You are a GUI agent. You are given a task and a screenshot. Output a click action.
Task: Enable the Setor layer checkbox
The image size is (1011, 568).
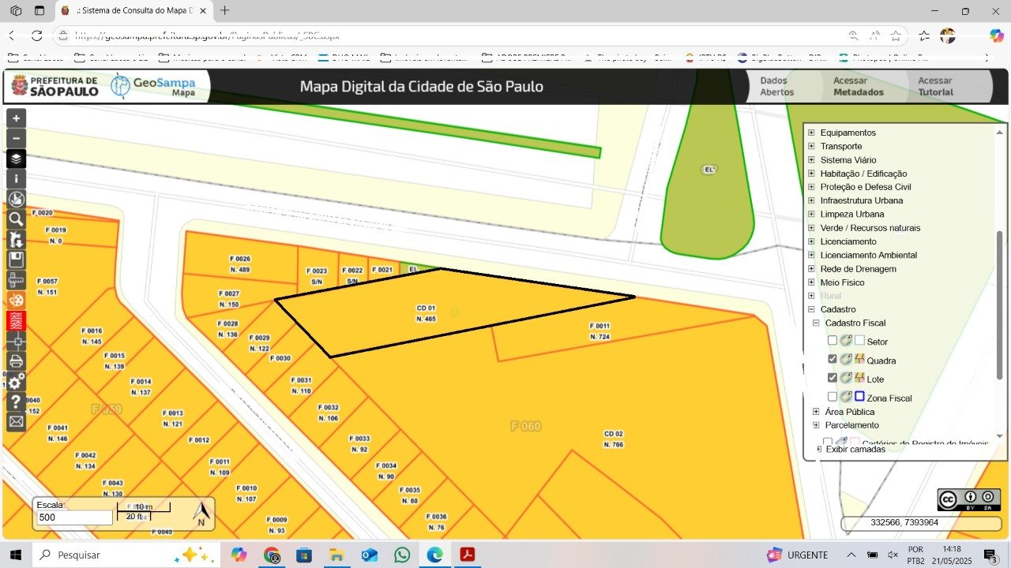pyautogui.click(x=832, y=341)
